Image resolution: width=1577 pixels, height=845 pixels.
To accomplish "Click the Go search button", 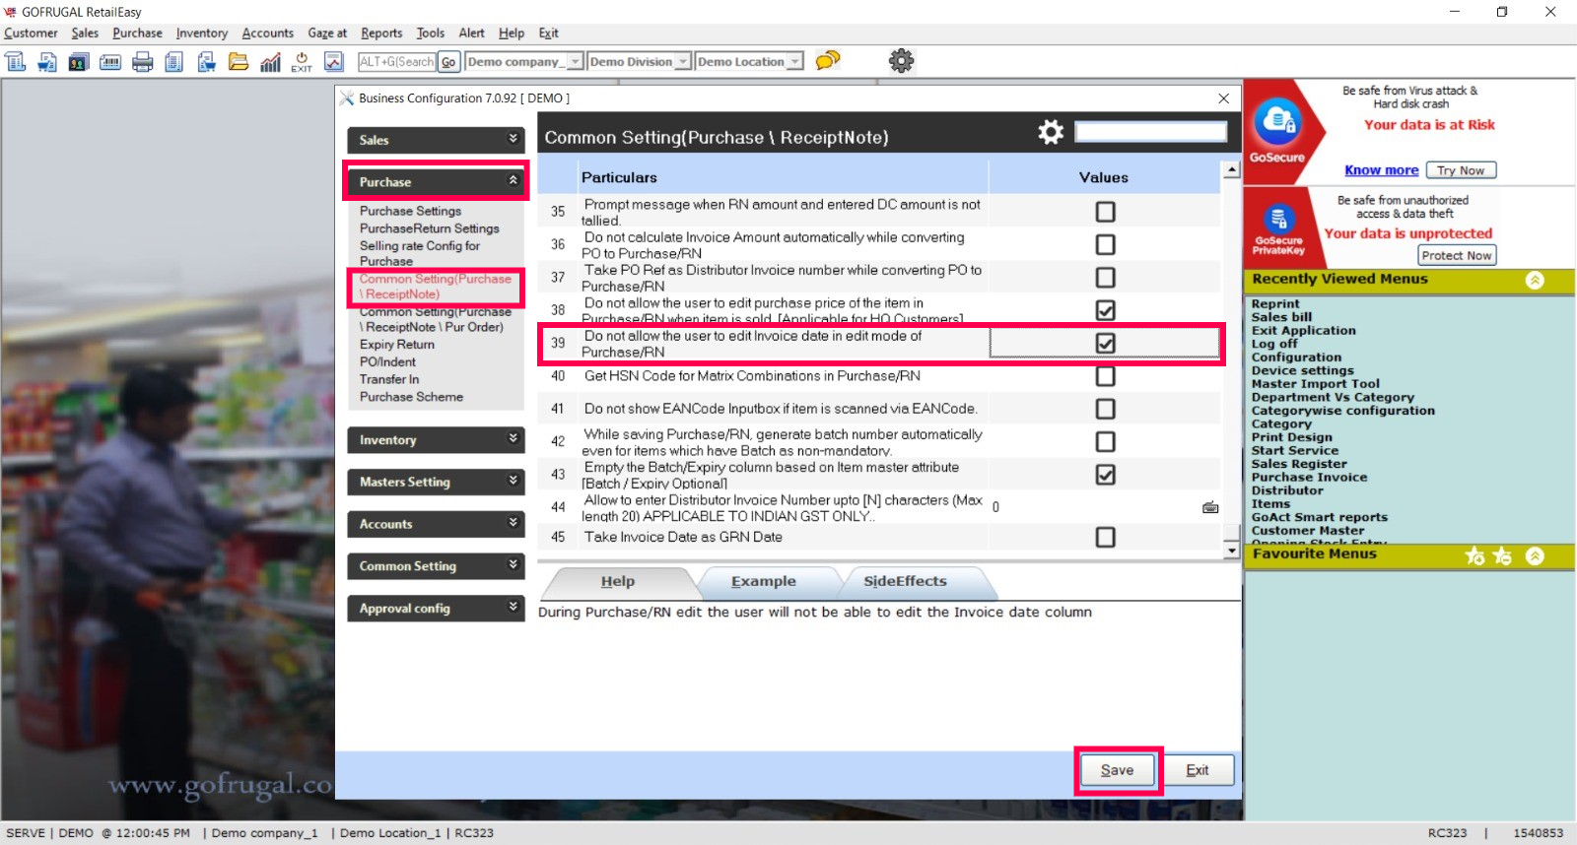I will pyautogui.click(x=448, y=62).
